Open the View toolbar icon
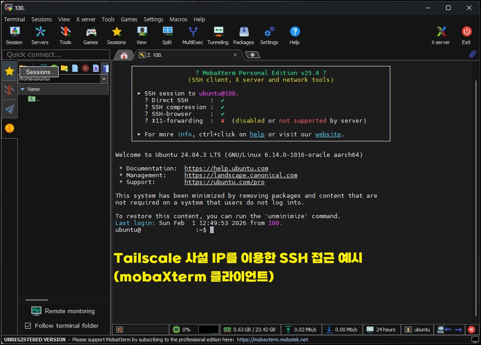The width and height of the screenshot is (481, 345). coord(141,35)
